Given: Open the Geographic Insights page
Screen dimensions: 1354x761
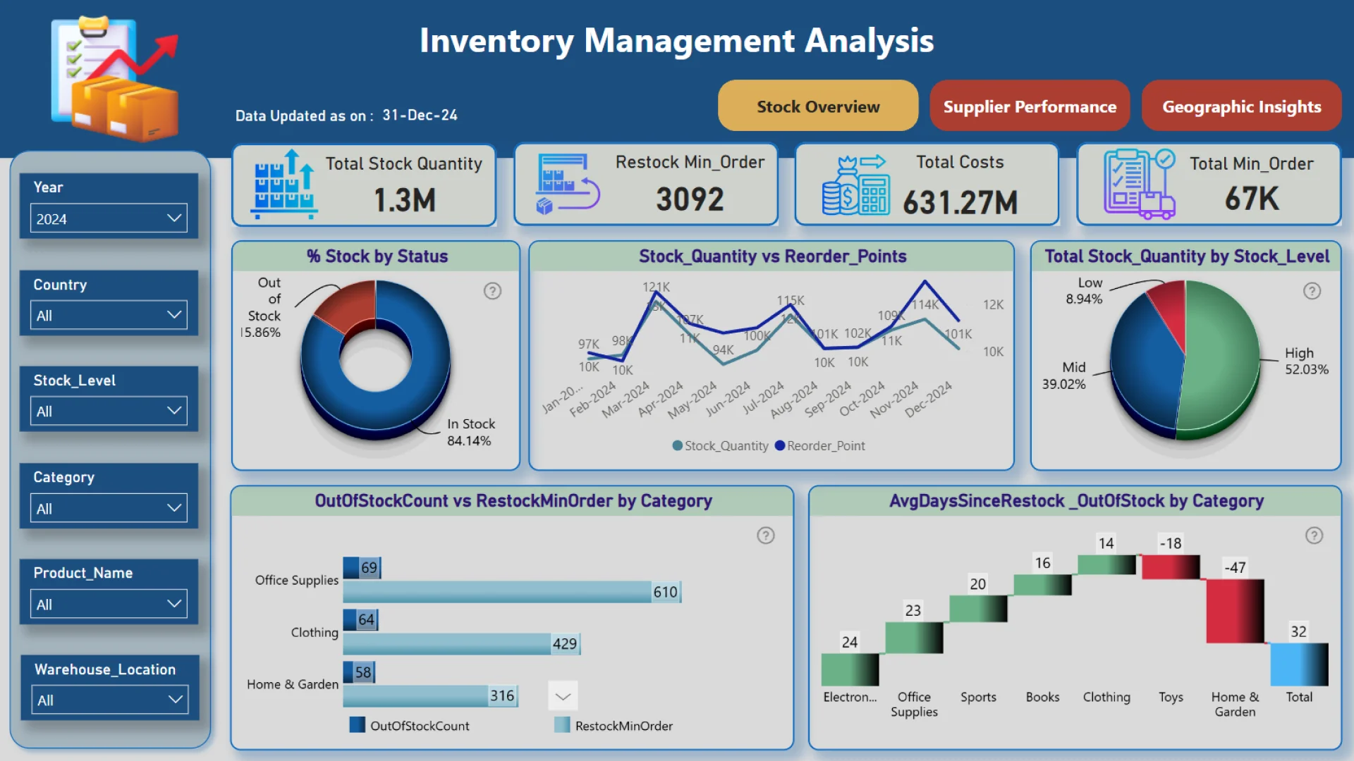Looking at the screenshot, I should coord(1241,106).
